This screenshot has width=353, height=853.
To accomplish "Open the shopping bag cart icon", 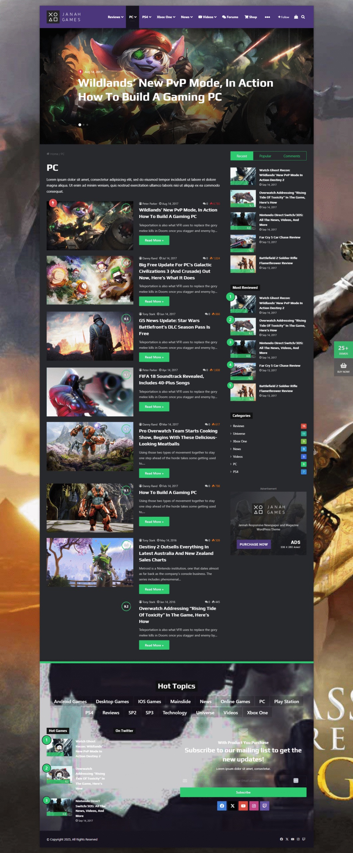I will tap(296, 17).
